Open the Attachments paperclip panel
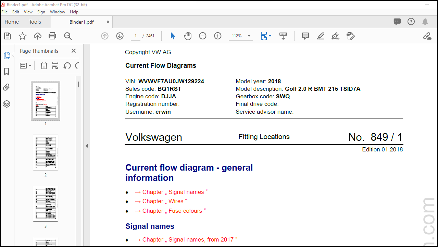The image size is (438, 247). point(7,87)
